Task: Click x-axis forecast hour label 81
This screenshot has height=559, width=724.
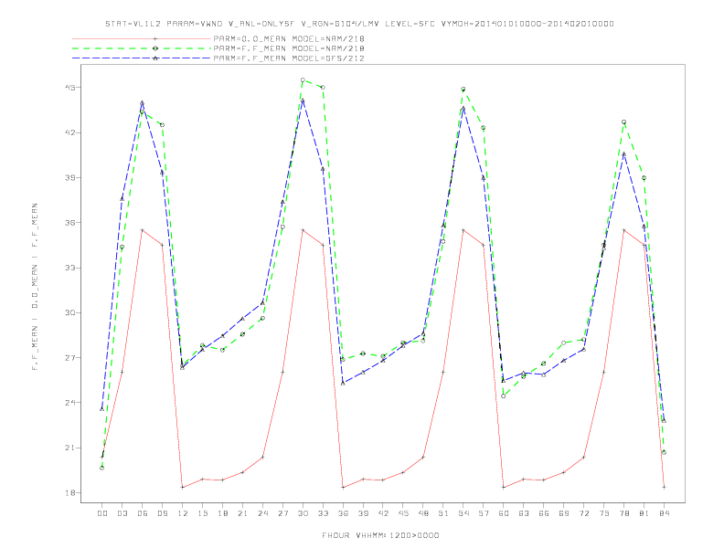Action: click(x=644, y=513)
